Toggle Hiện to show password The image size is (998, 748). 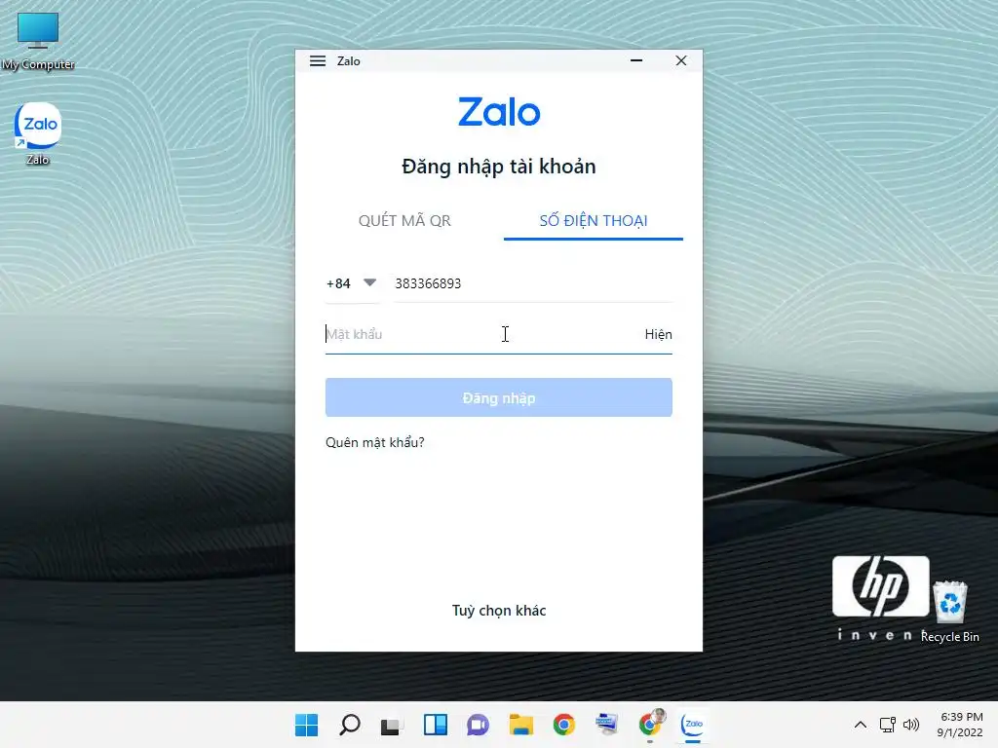[658, 335]
